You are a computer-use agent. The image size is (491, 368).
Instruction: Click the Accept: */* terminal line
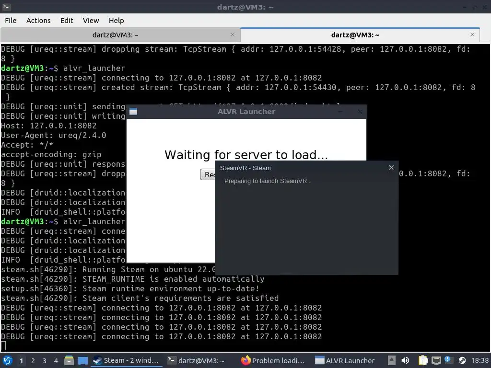pyautogui.click(x=27, y=145)
